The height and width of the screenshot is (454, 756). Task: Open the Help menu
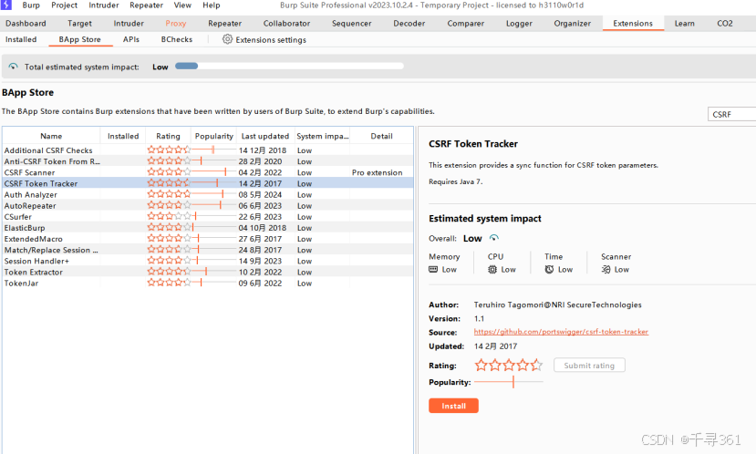coord(212,5)
